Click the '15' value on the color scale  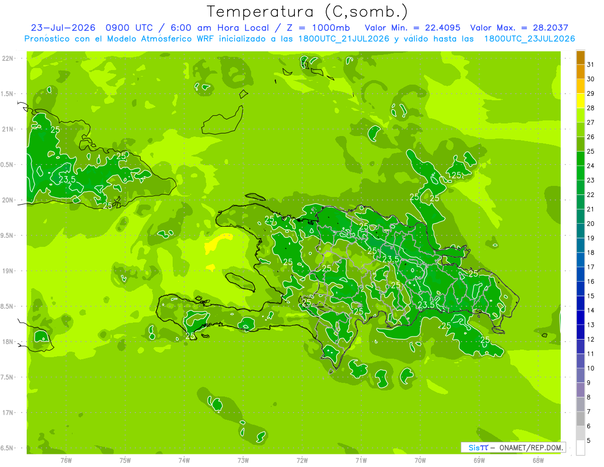591,296
